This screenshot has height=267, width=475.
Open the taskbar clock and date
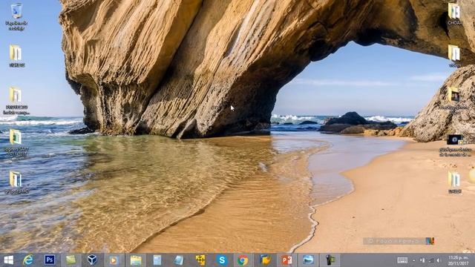pos(459,260)
